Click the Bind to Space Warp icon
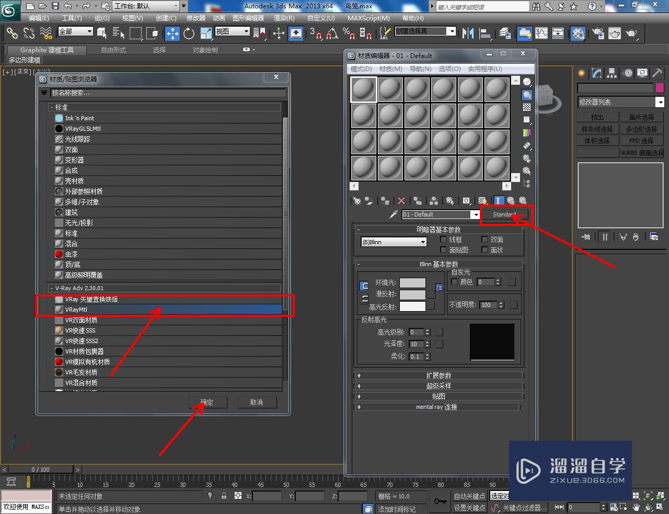The image size is (669, 514). pyautogui.click(x=46, y=33)
